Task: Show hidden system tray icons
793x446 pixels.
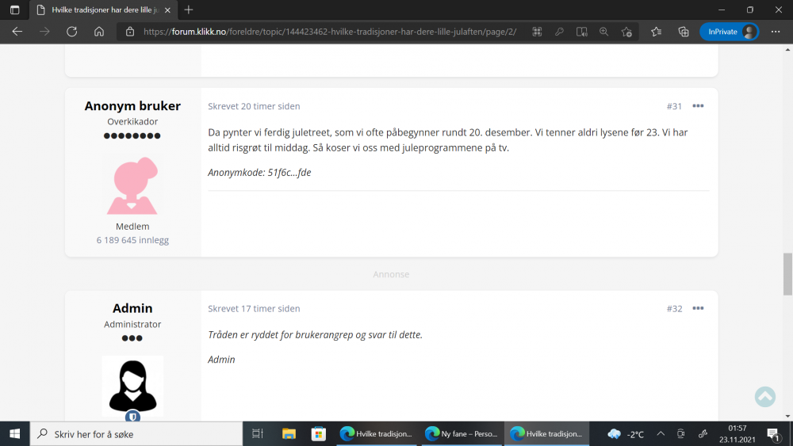Action: [x=660, y=434]
